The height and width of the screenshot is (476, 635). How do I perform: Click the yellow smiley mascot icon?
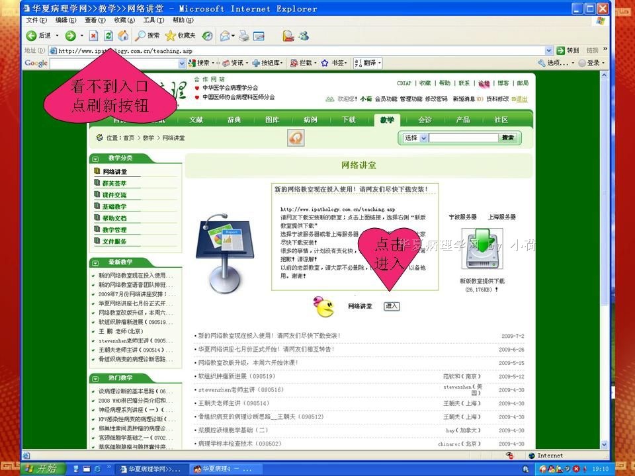coord(323,306)
